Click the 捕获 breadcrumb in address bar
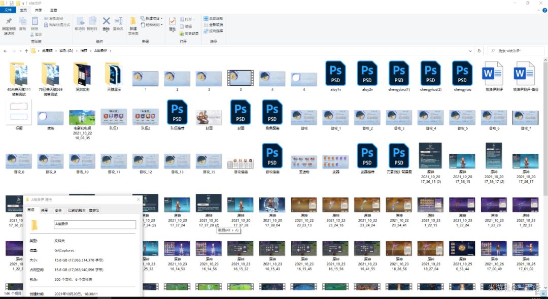 click(x=84, y=51)
